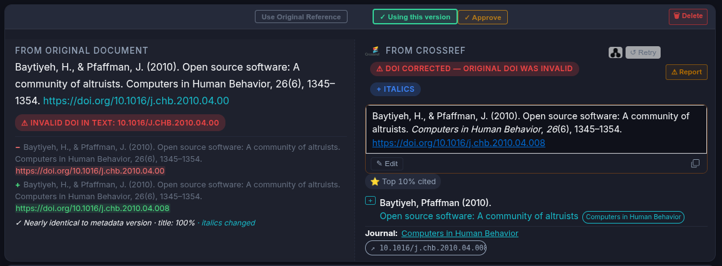Click the green added DOI in diff

click(92, 209)
